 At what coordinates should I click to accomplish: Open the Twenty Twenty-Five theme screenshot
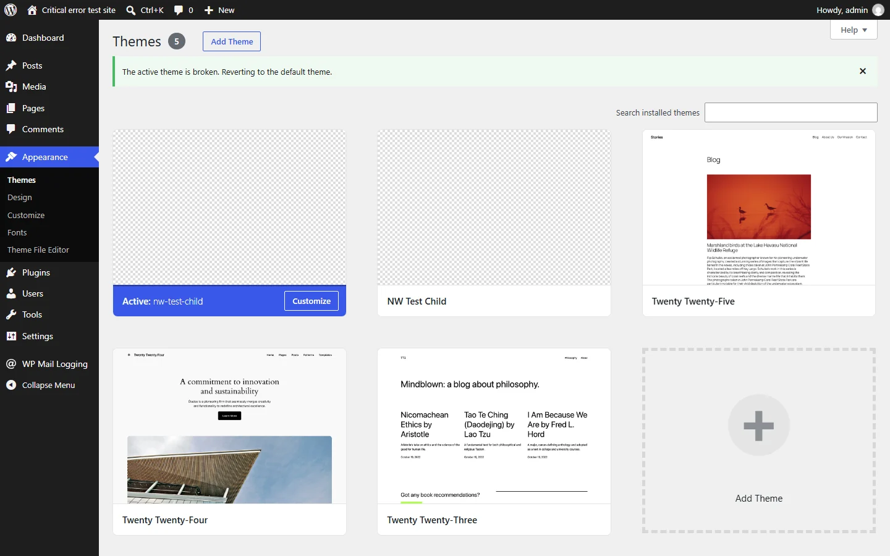(x=759, y=208)
